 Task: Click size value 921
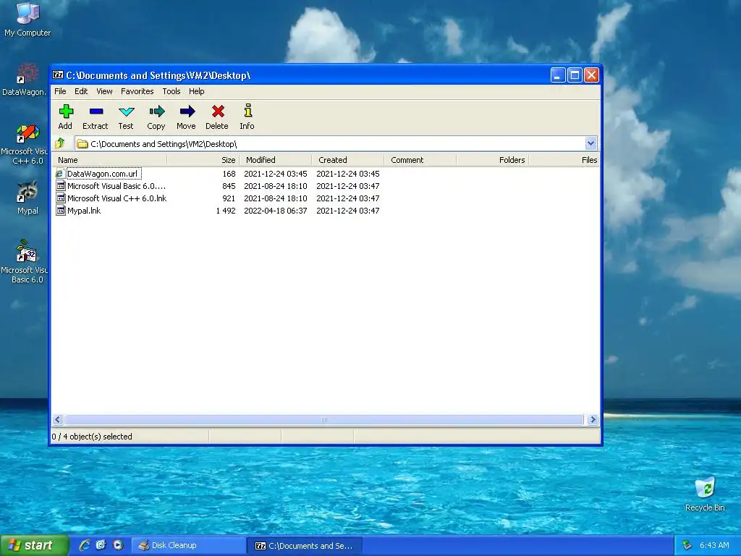click(x=229, y=198)
